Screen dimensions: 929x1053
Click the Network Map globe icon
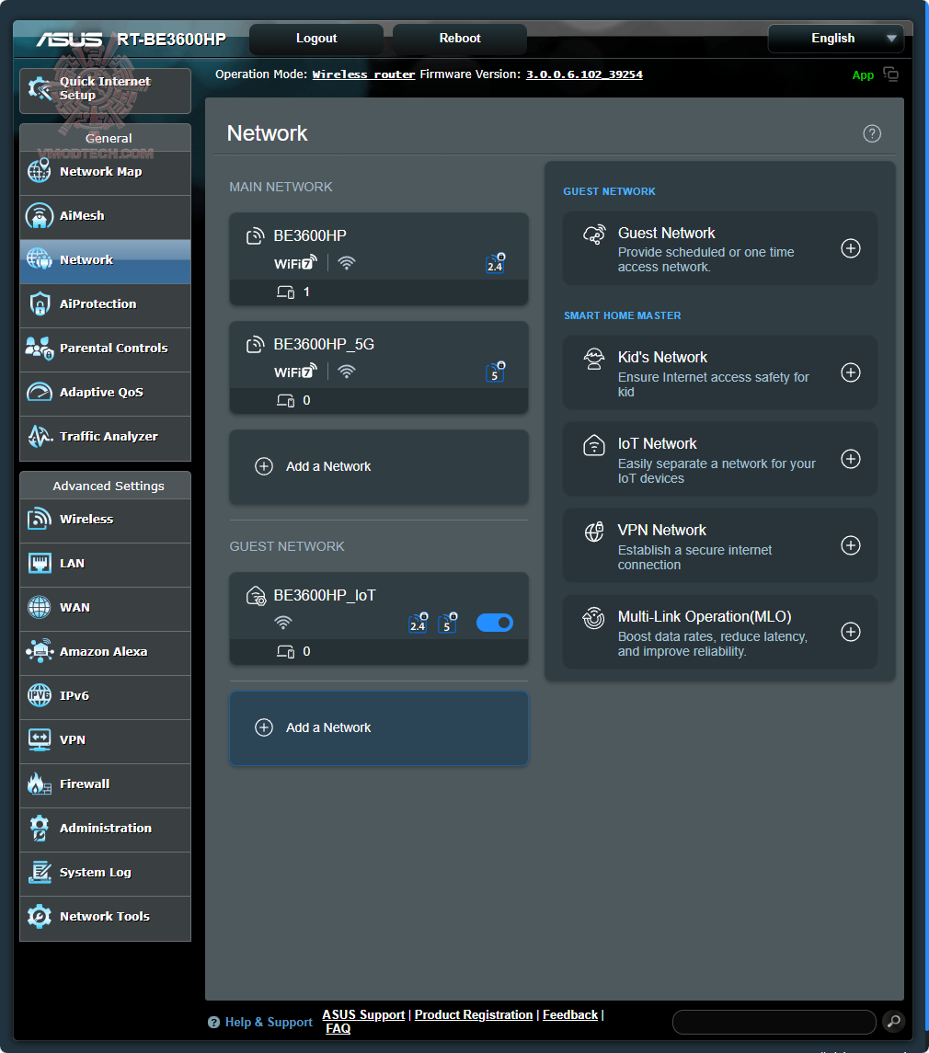coord(39,171)
